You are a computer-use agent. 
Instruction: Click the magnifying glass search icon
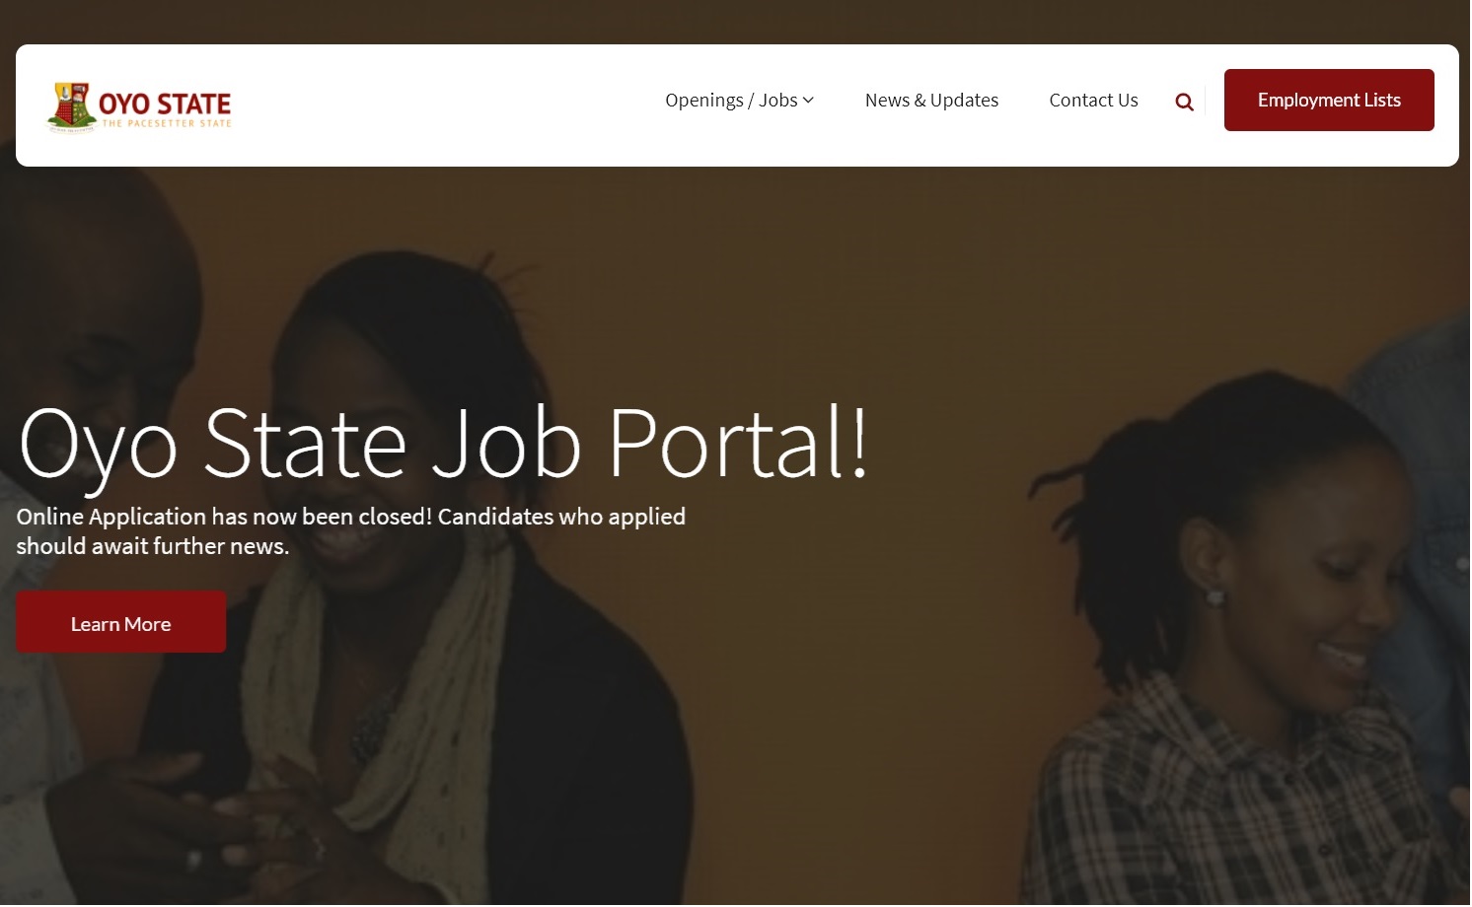point(1184,102)
